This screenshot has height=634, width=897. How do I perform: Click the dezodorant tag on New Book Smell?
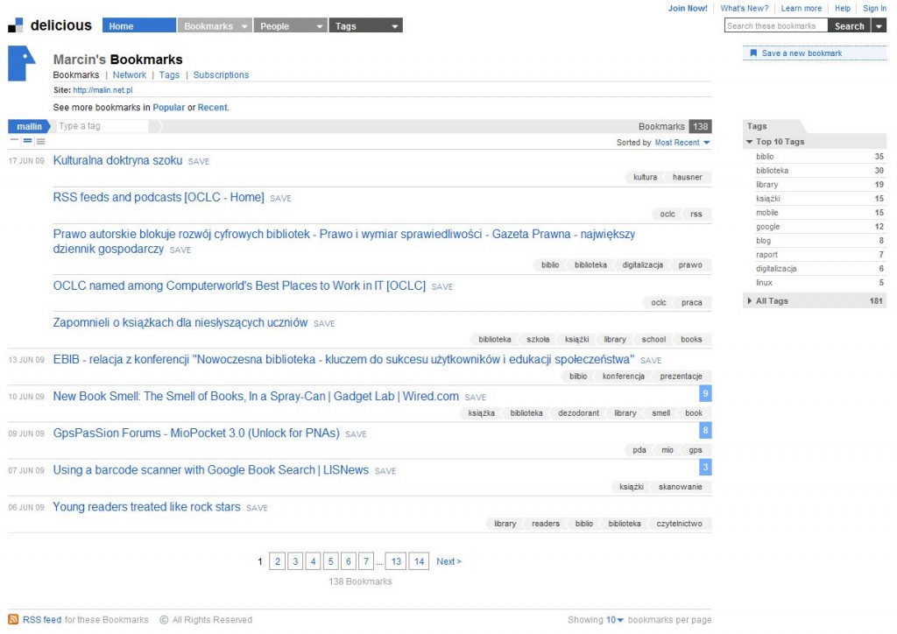[578, 413]
